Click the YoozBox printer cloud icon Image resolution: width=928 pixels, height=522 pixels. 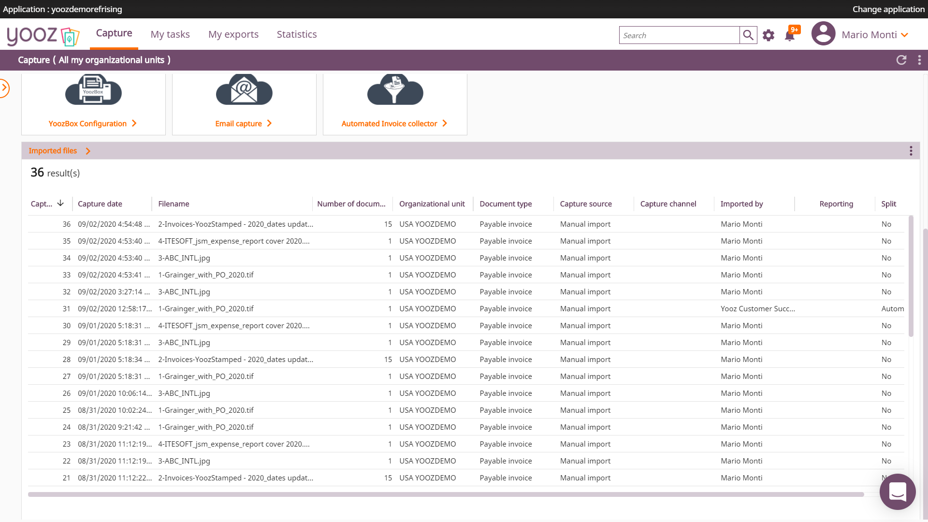tap(93, 90)
